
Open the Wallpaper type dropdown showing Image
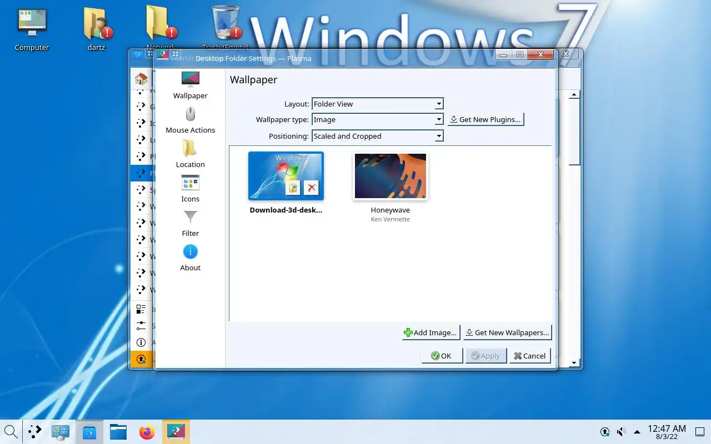click(378, 119)
